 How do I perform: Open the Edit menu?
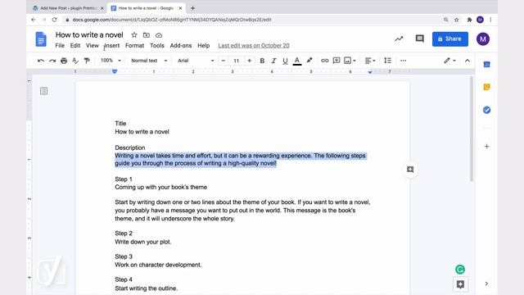pos(75,46)
